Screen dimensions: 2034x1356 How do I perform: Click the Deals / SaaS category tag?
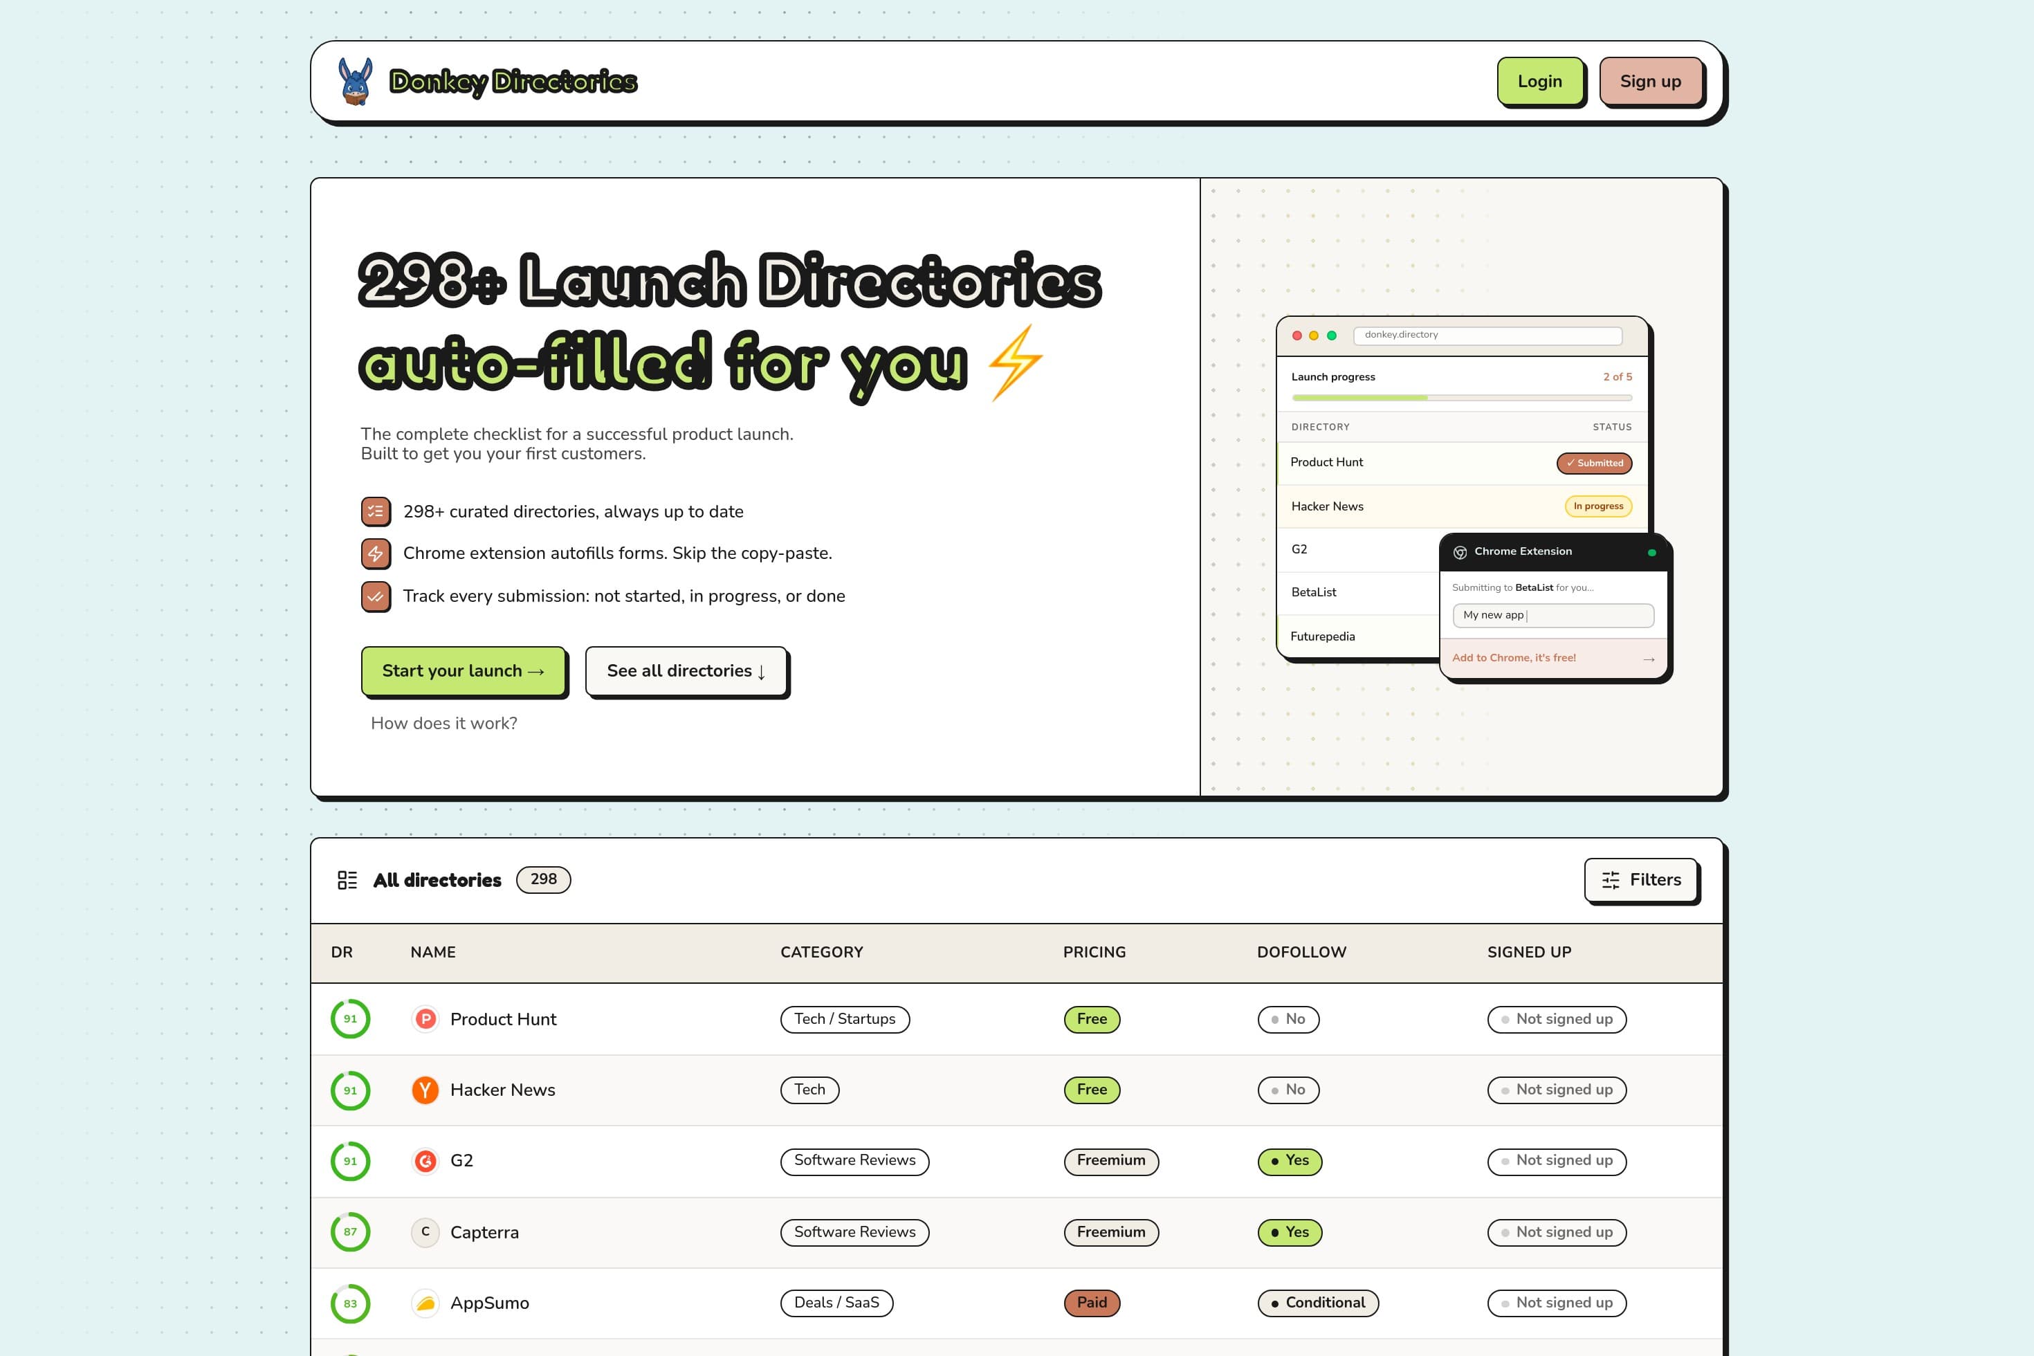(x=836, y=1303)
